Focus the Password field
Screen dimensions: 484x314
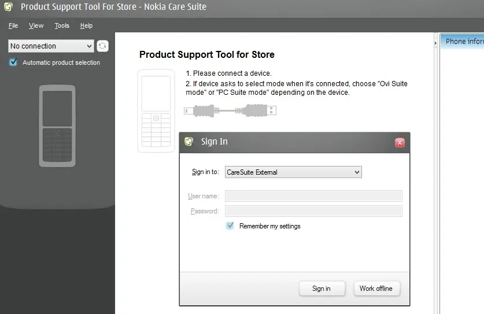click(x=313, y=211)
